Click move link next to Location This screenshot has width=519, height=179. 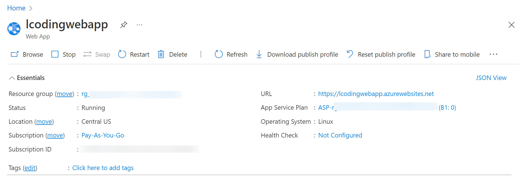point(44,122)
